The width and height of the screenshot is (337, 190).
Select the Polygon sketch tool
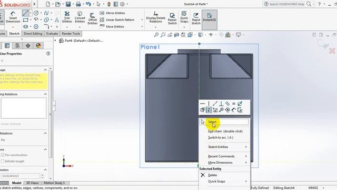click(x=36, y=27)
